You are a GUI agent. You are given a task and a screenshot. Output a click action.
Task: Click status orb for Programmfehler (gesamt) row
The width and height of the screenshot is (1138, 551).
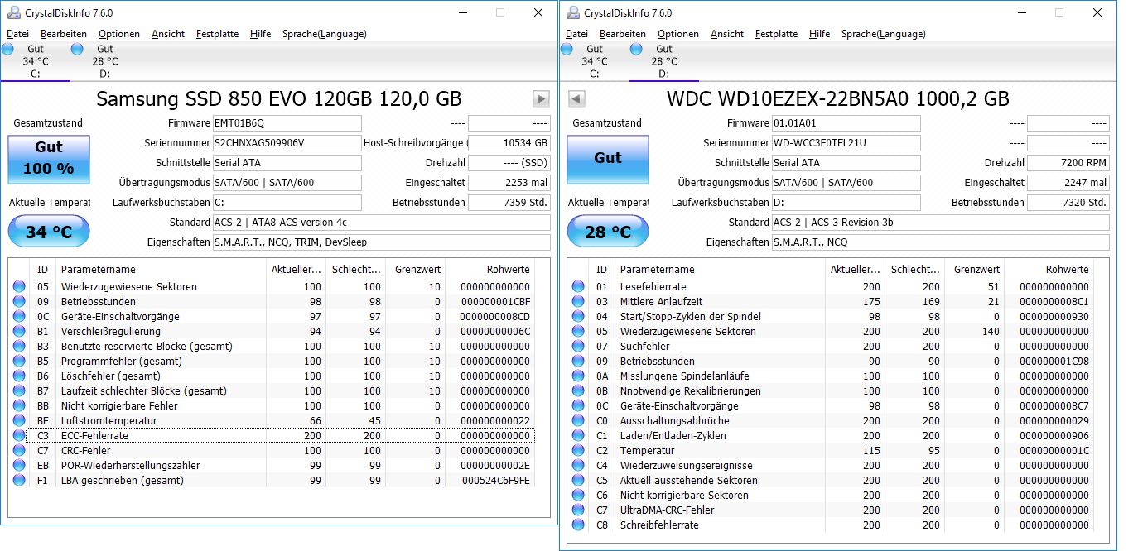(19, 362)
